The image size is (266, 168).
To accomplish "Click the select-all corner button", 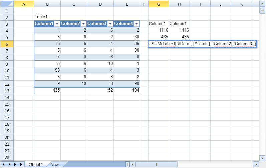I will tap(7, 4).
